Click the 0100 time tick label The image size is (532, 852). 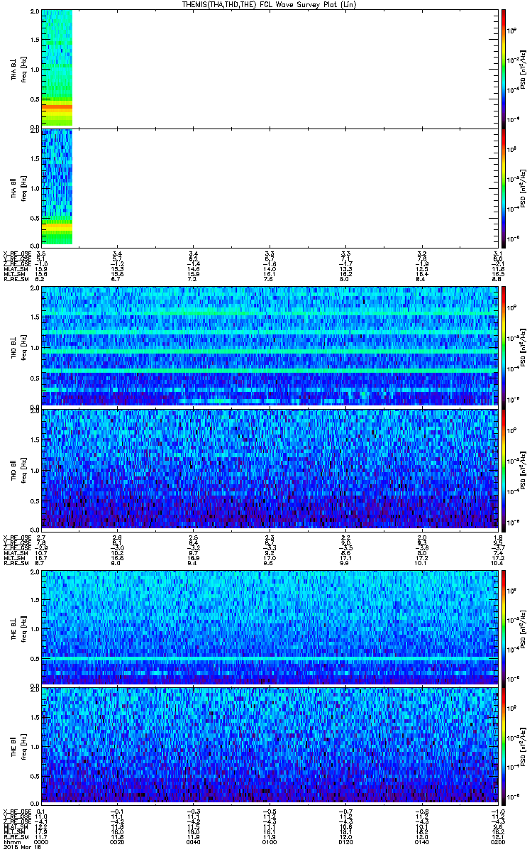(270, 841)
